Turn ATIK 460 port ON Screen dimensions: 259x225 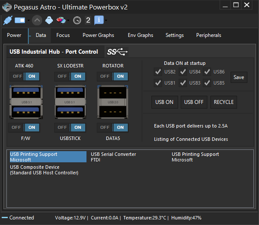pyautogui.click(x=32, y=76)
